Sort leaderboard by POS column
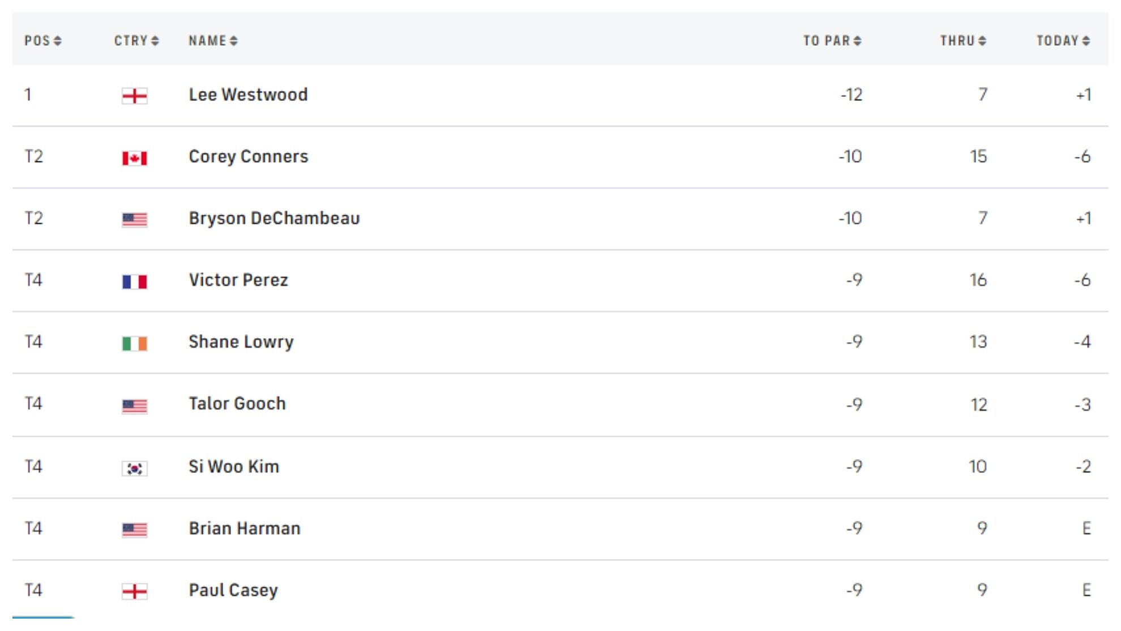 [x=42, y=41]
